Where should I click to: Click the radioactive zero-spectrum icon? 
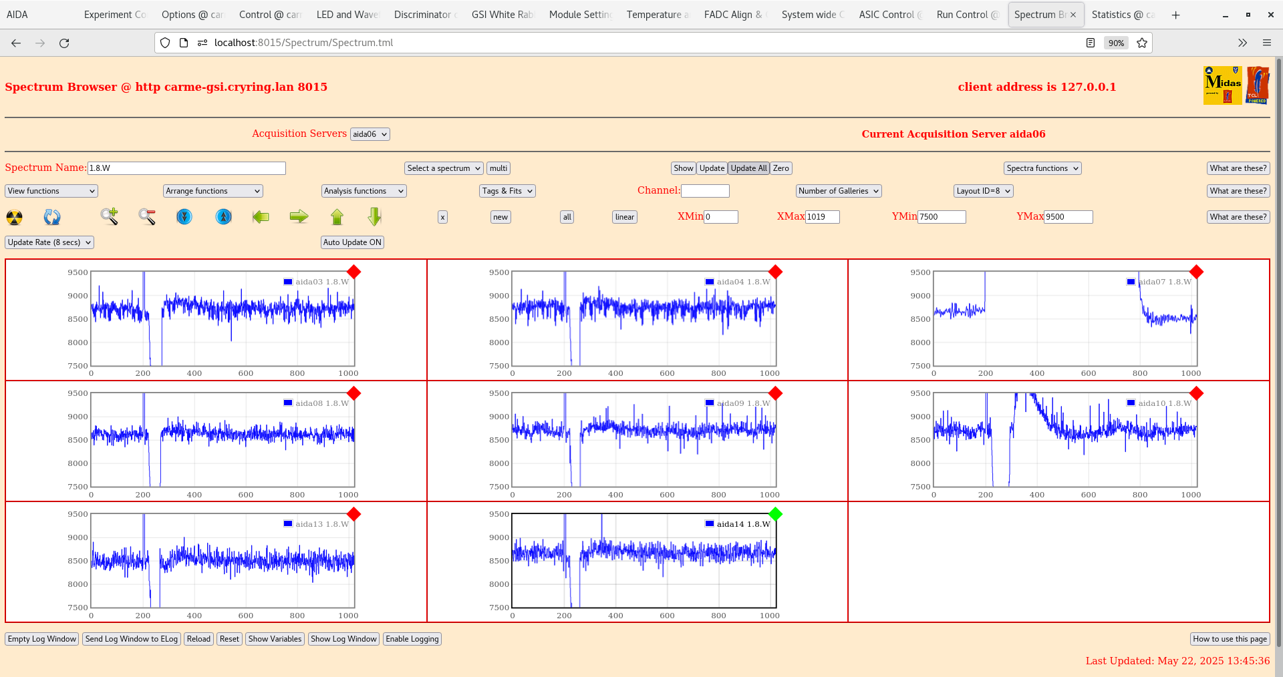click(13, 216)
